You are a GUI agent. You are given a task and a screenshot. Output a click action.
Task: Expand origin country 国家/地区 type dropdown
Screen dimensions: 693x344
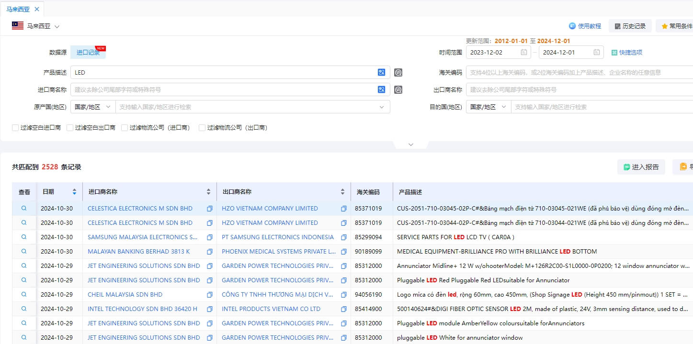pyautogui.click(x=92, y=107)
